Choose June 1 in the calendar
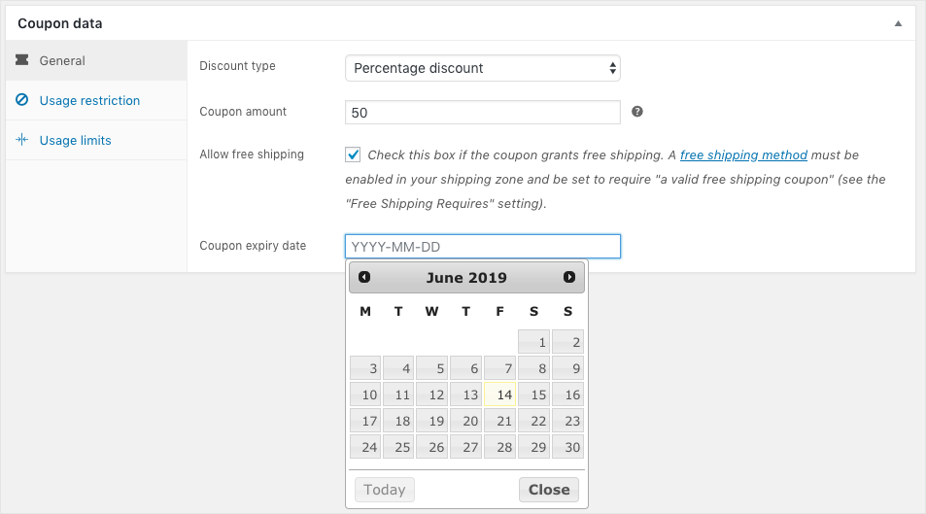Viewport: 926px width, 514px height. [534, 342]
